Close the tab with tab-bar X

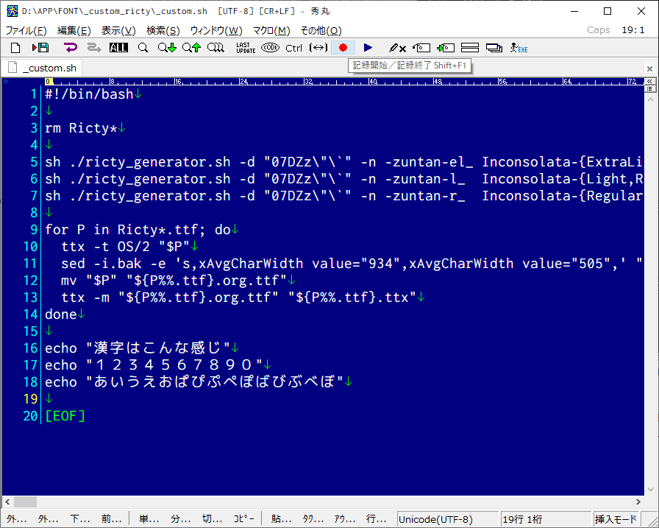649,68
